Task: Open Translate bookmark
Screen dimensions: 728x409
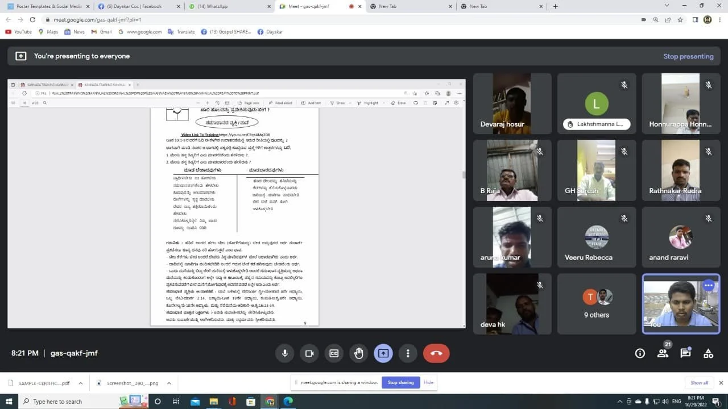Action: tap(181, 32)
